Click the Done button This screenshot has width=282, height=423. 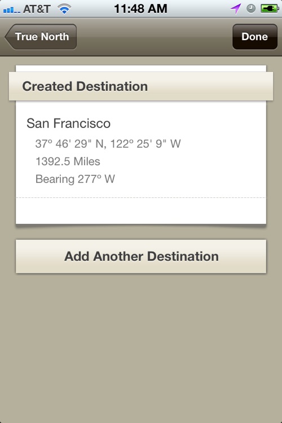point(255,37)
